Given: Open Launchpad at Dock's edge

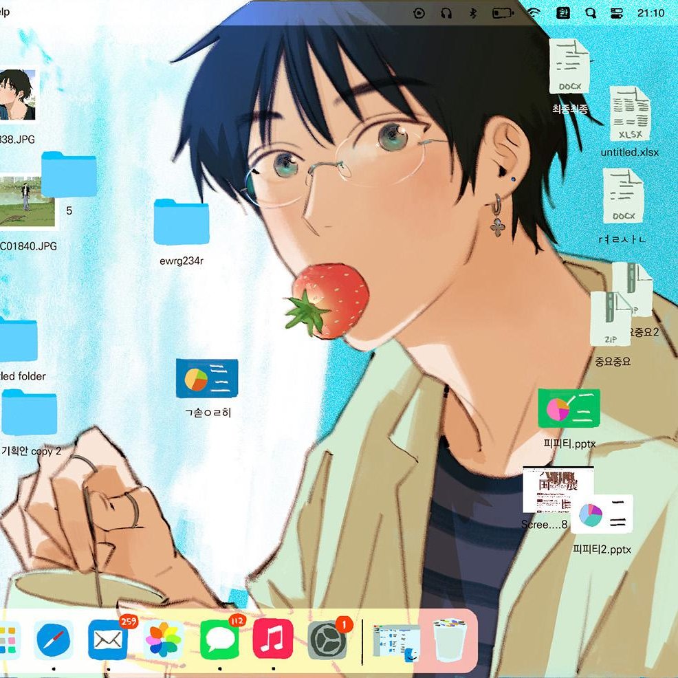Looking at the screenshot, I should click(x=8, y=640).
